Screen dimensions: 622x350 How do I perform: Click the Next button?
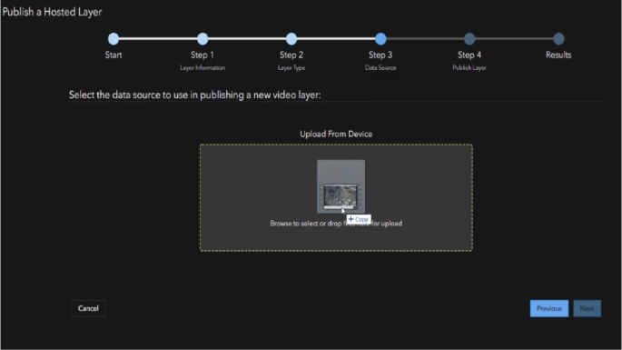tap(587, 308)
